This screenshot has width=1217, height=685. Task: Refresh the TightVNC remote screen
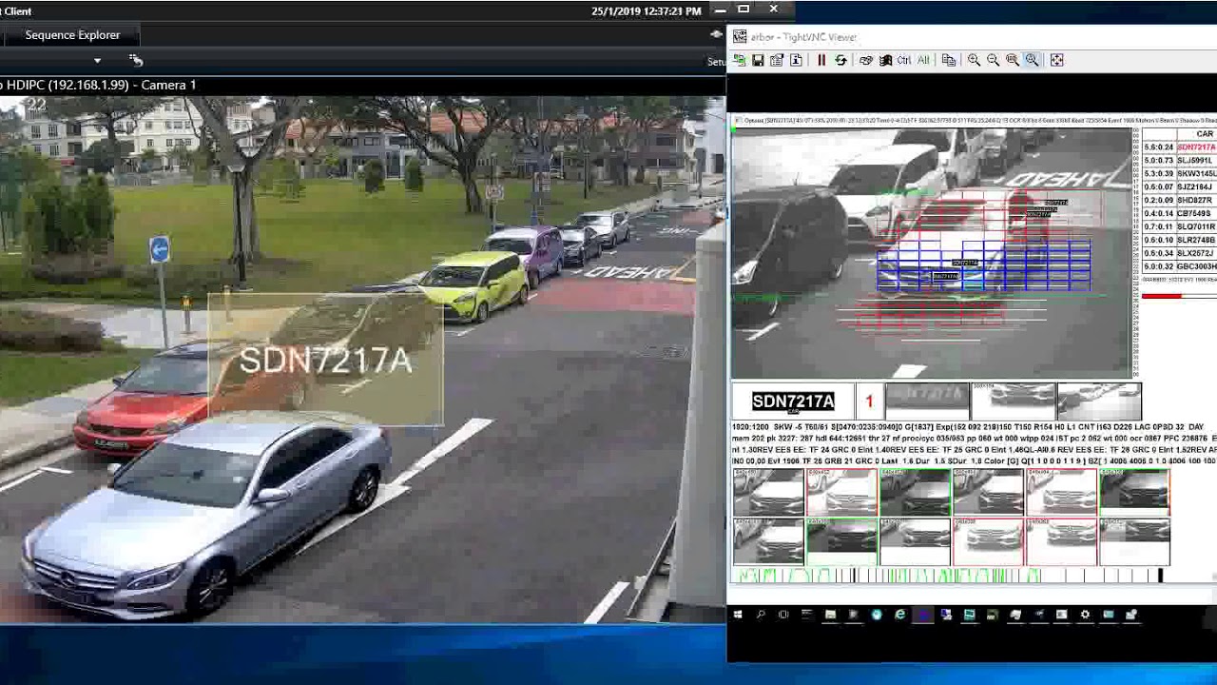pos(840,60)
